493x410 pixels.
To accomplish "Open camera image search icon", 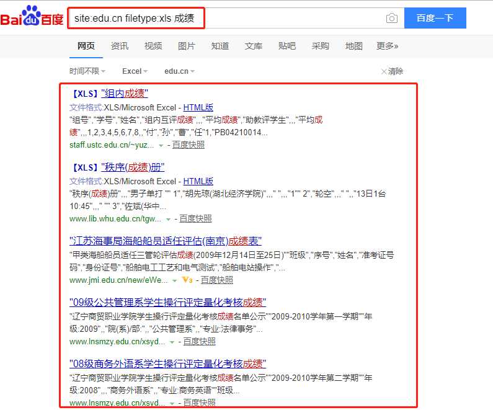I will point(392,18).
